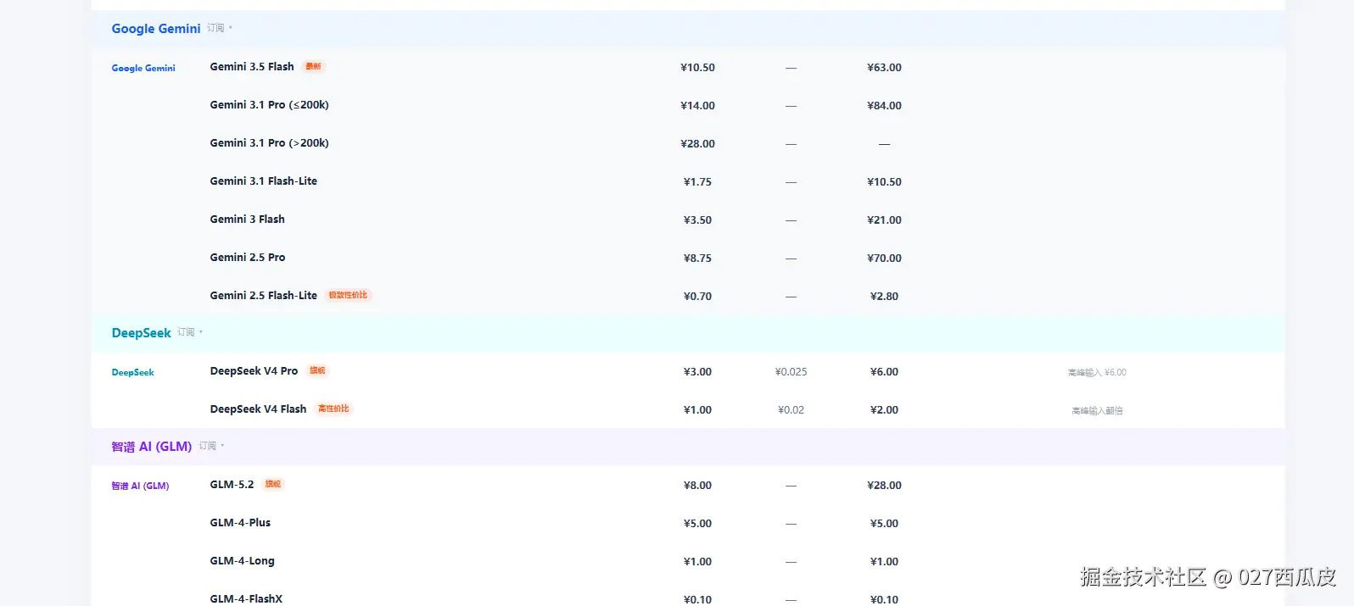Viewport: 1354px width, 606px height.
Task: Click the ¥0.025 cache price for DeepSeek V4 Pro
Action: pos(791,371)
